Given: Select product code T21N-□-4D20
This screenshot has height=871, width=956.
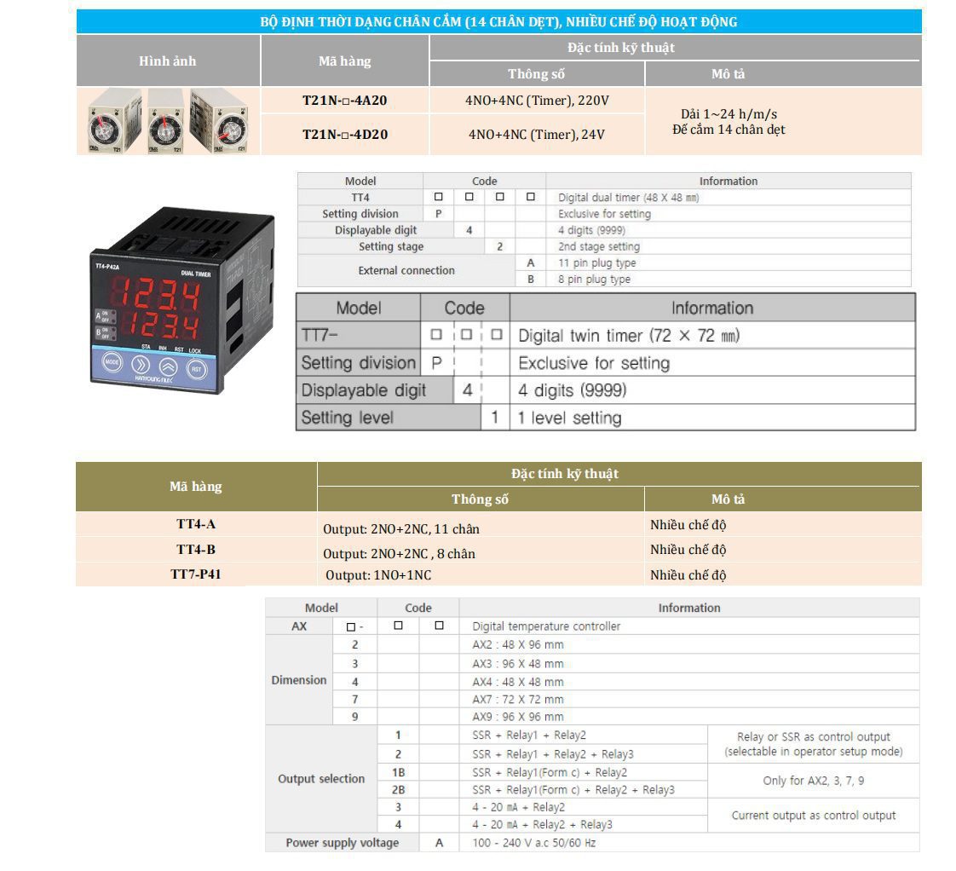Looking at the screenshot, I should (x=345, y=134).
